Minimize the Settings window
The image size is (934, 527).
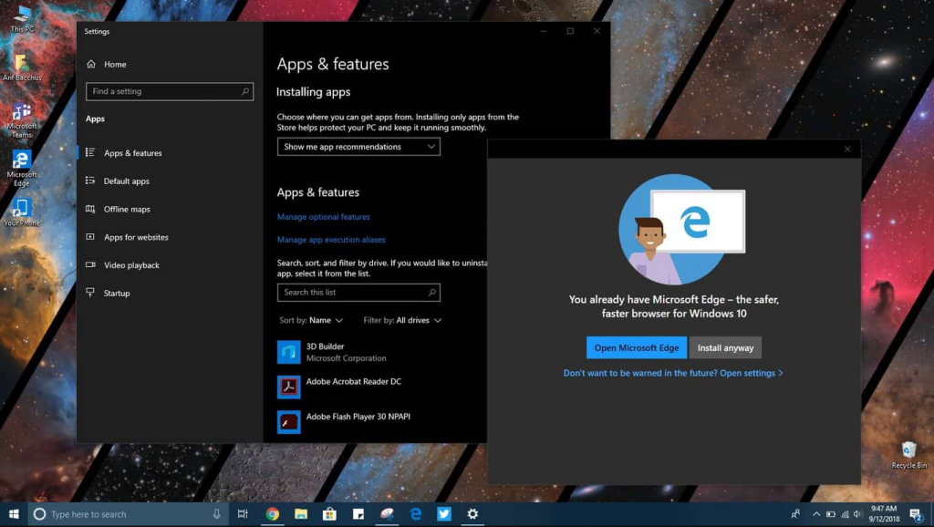544,31
